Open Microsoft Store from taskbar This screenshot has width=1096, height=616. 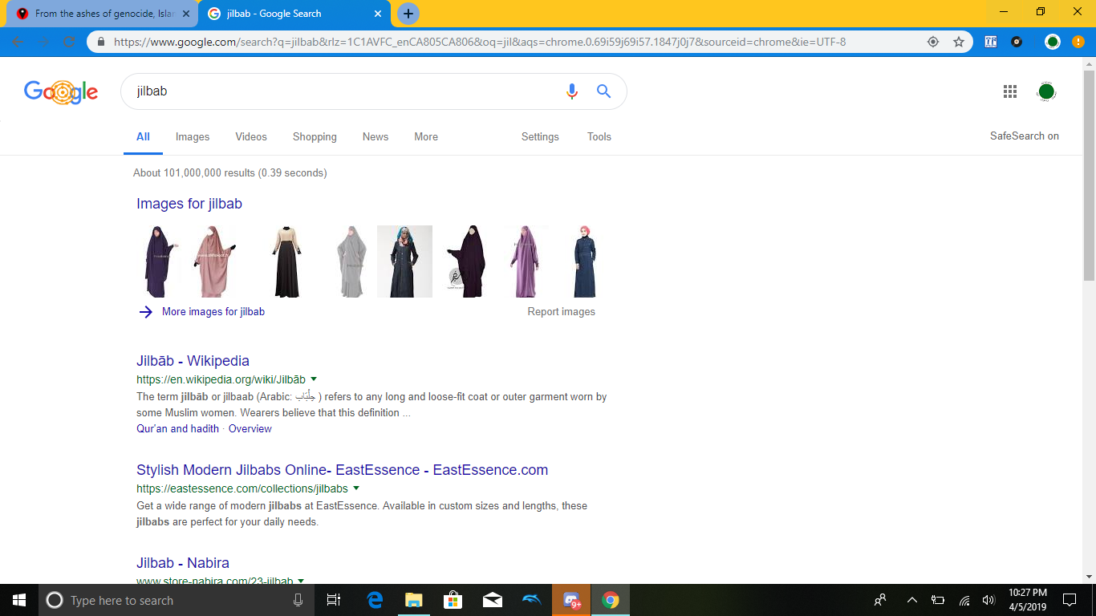point(453,600)
